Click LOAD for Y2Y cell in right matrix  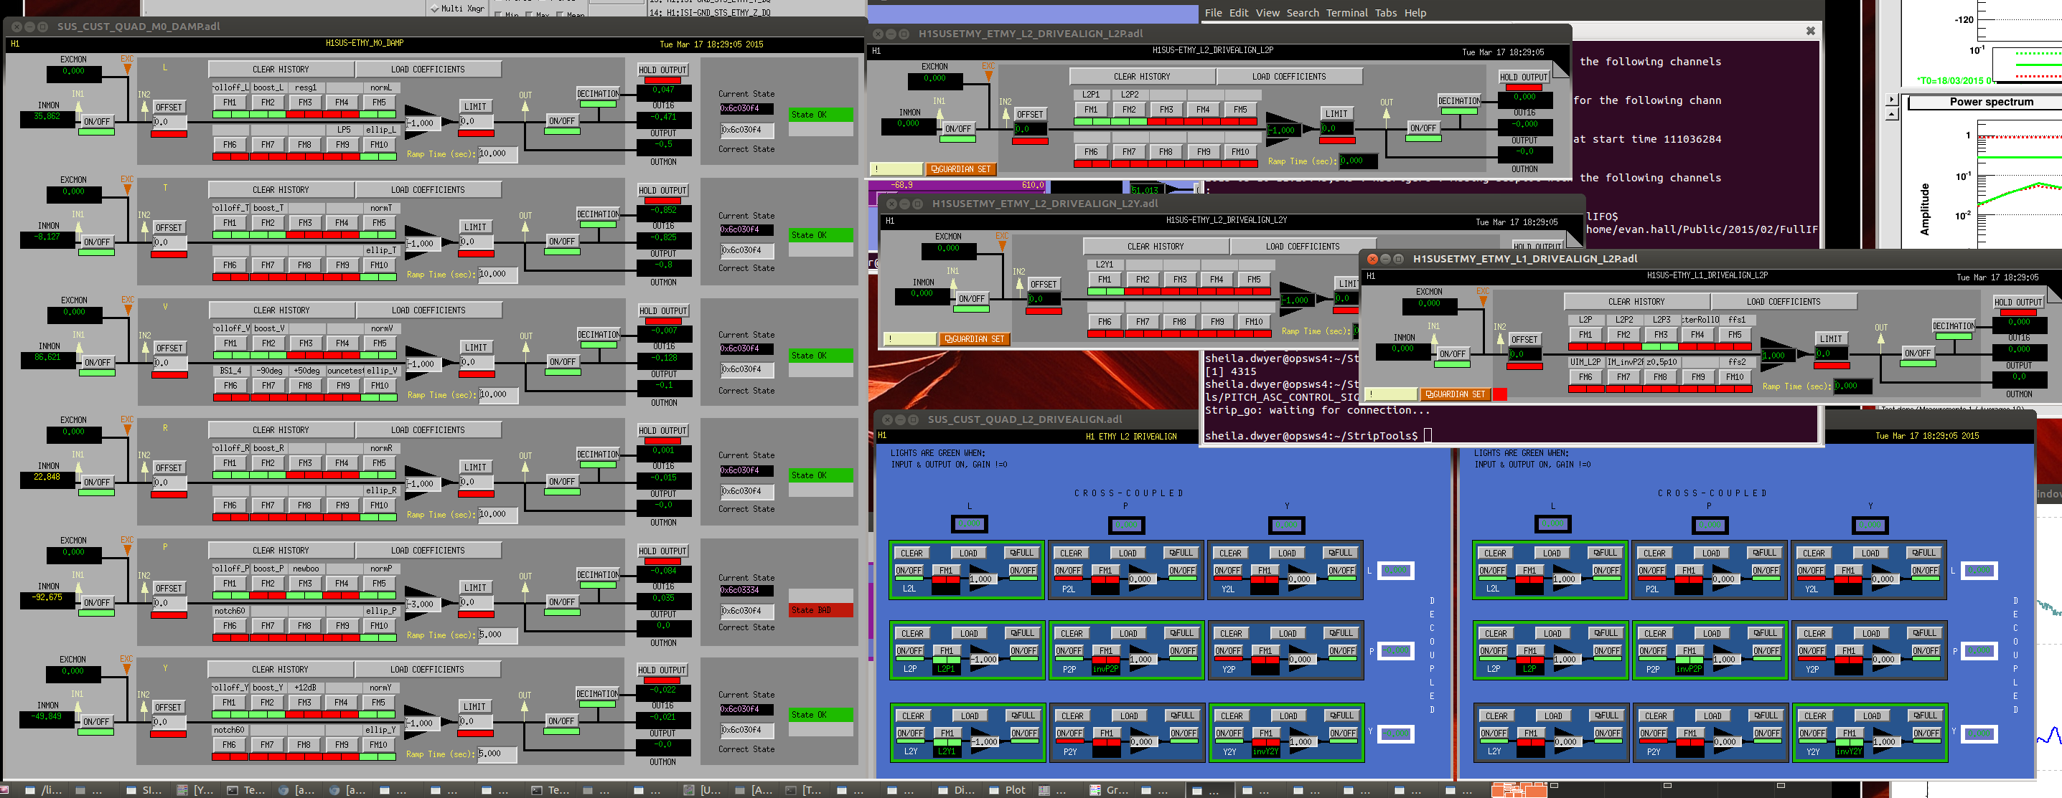point(1872,716)
